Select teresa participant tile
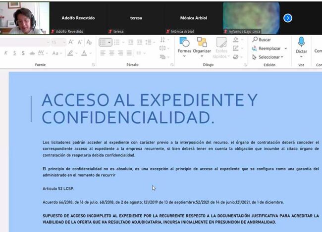 point(136,18)
